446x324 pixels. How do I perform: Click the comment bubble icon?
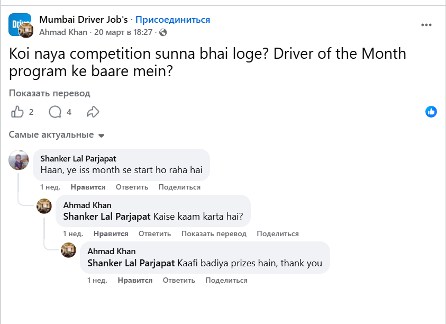pos(55,112)
